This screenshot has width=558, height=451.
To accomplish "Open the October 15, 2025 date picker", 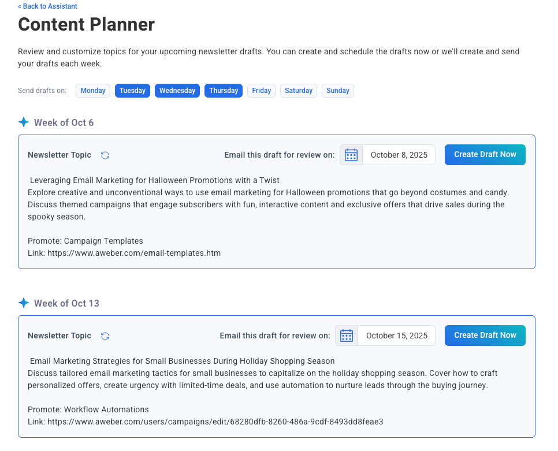I will coord(396,336).
